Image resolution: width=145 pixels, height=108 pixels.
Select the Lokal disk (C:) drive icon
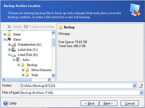14,50
